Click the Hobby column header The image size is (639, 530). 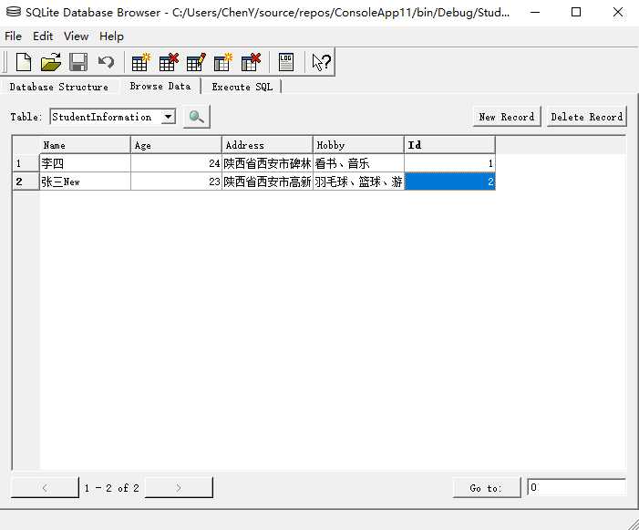pyautogui.click(x=358, y=145)
